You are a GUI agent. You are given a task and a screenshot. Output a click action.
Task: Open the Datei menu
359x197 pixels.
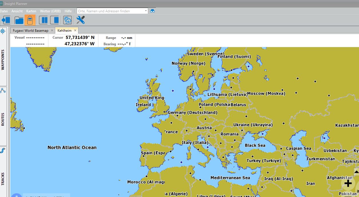pos(4,11)
